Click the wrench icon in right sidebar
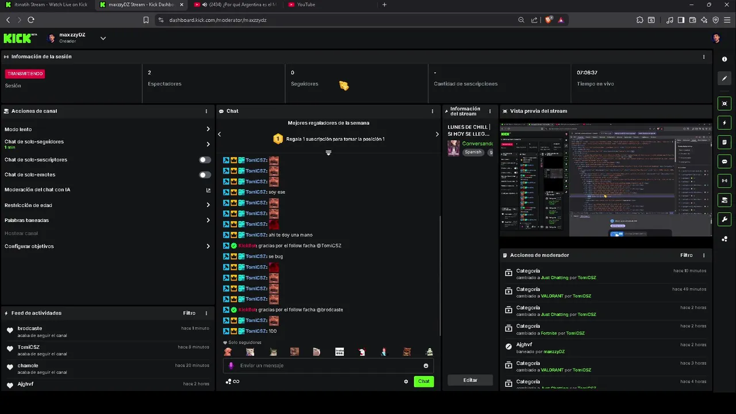 pyautogui.click(x=724, y=219)
